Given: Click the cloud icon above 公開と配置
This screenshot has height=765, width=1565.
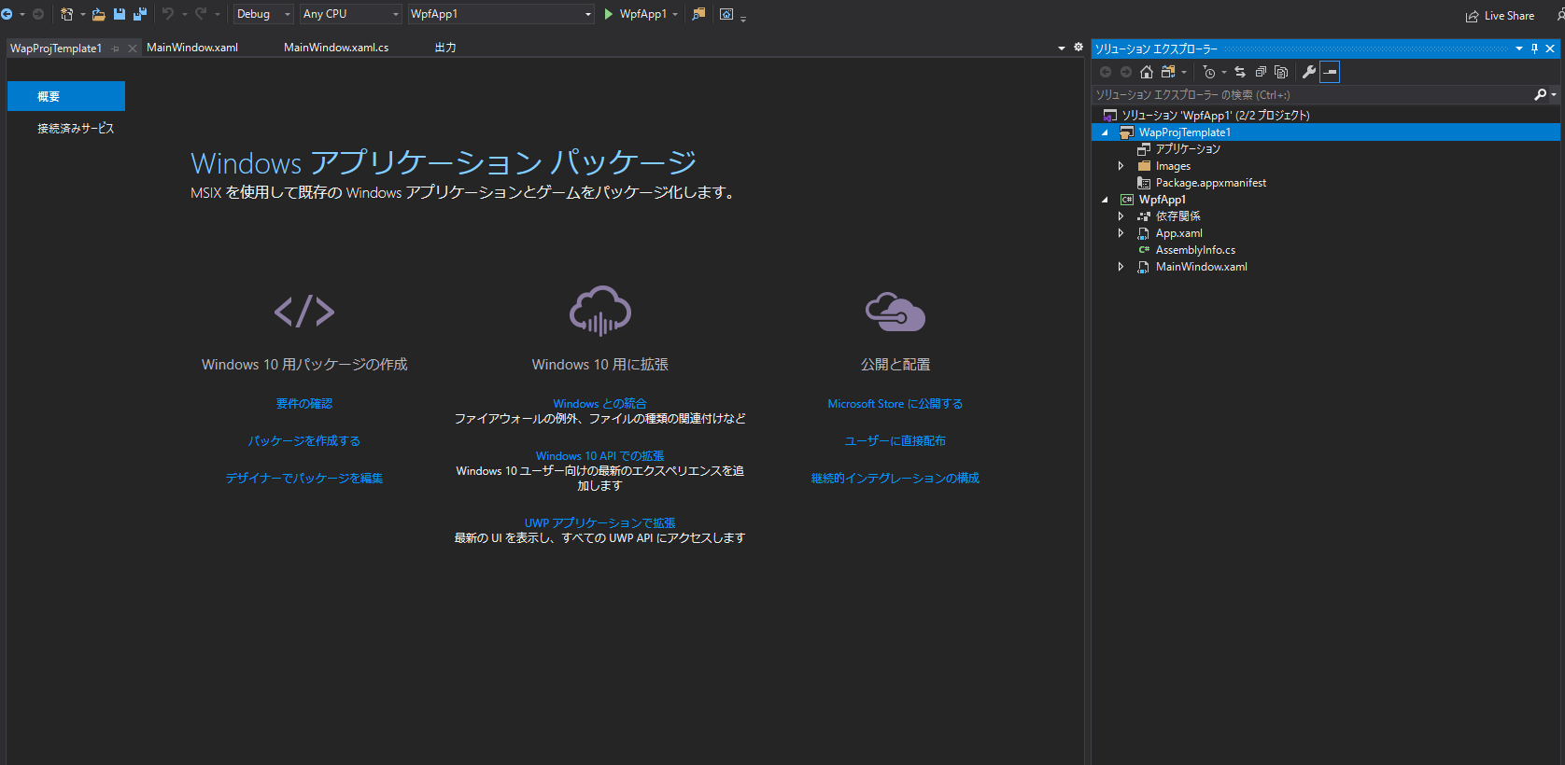Looking at the screenshot, I should 895,312.
